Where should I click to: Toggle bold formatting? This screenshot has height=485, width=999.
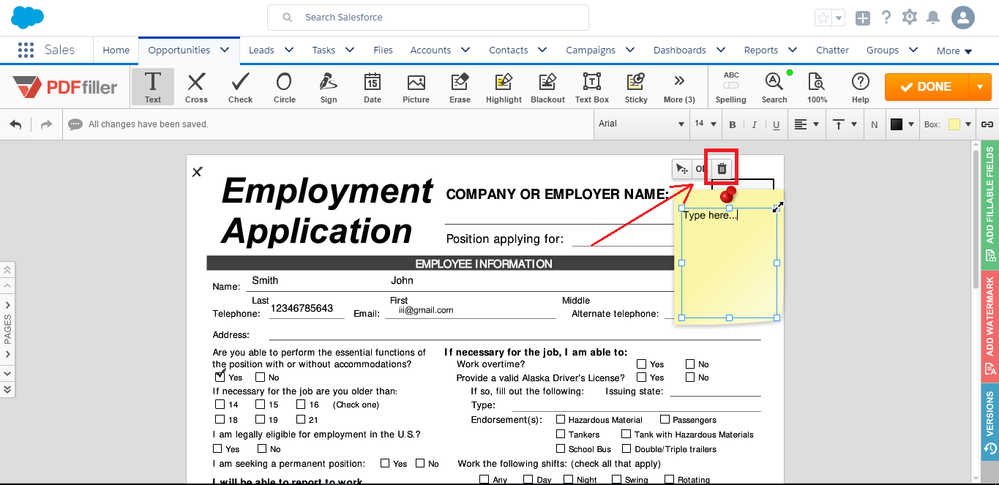tap(733, 124)
